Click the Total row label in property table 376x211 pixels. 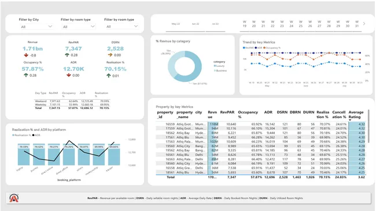(x=171, y=178)
